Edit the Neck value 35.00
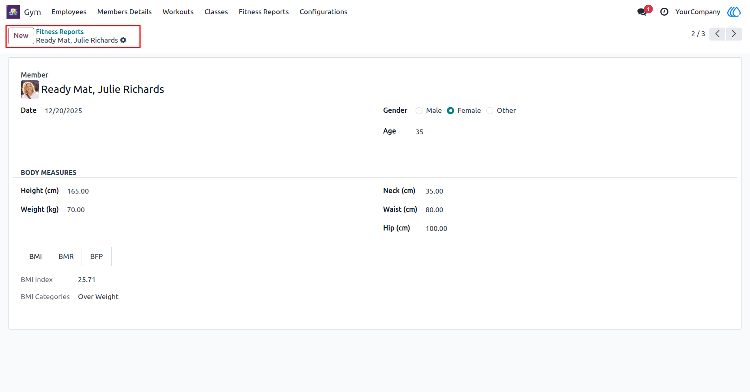This screenshot has height=392, width=750. [434, 191]
